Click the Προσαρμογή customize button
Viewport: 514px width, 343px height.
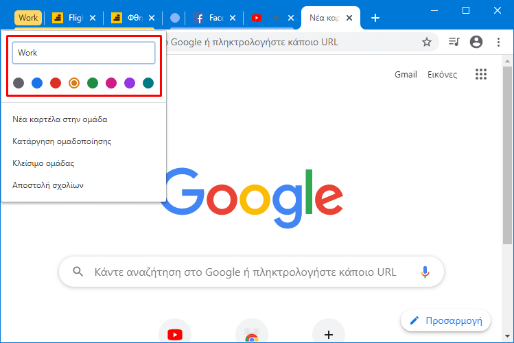pos(446,320)
